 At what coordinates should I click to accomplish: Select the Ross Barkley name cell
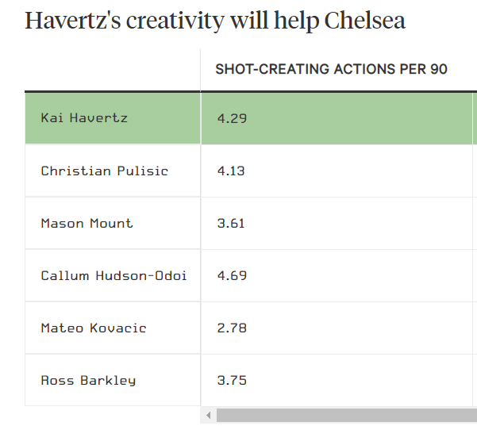pyautogui.click(x=113, y=381)
